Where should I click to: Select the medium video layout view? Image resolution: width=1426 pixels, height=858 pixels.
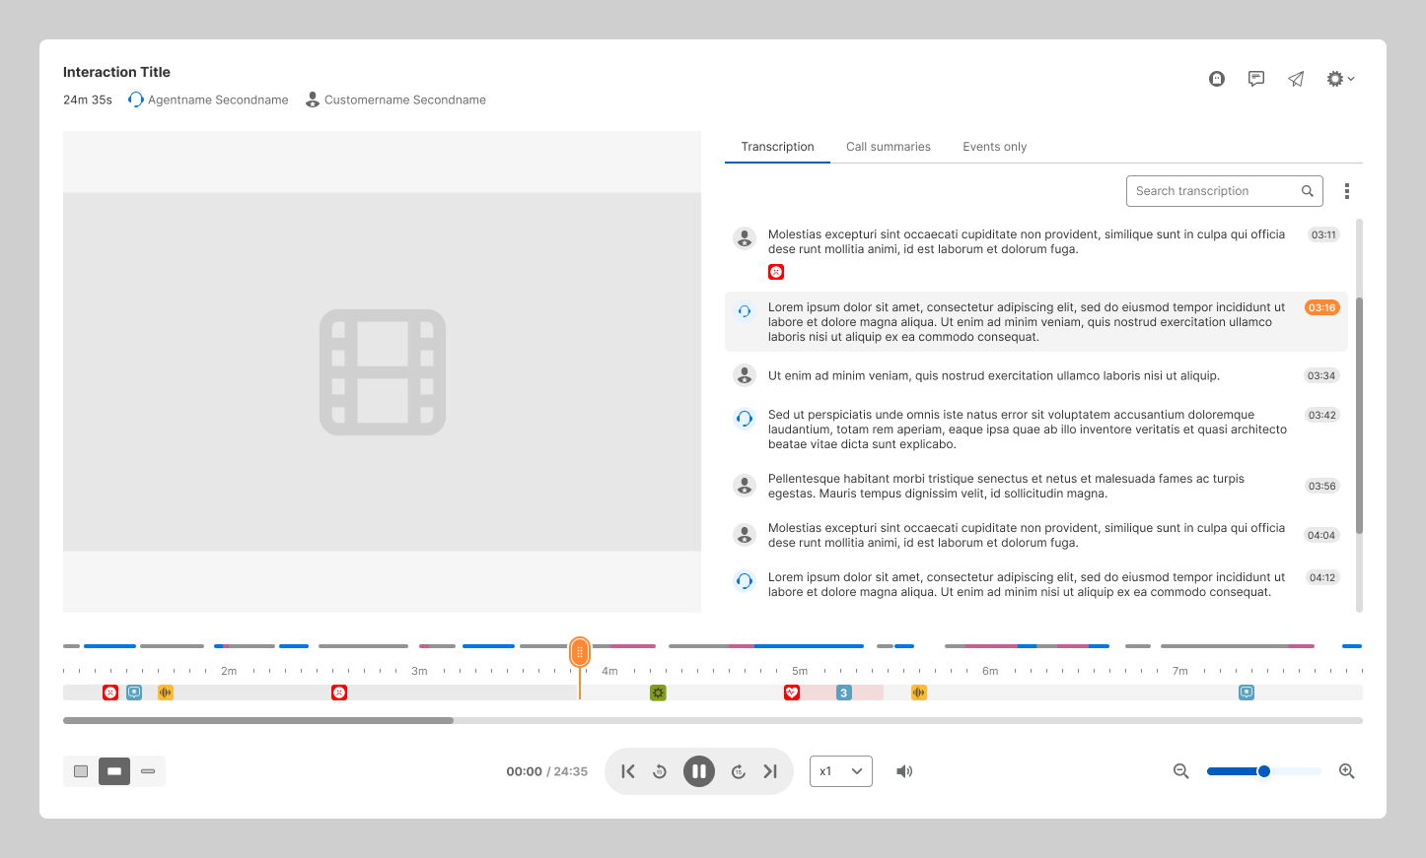pyautogui.click(x=114, y=771)
